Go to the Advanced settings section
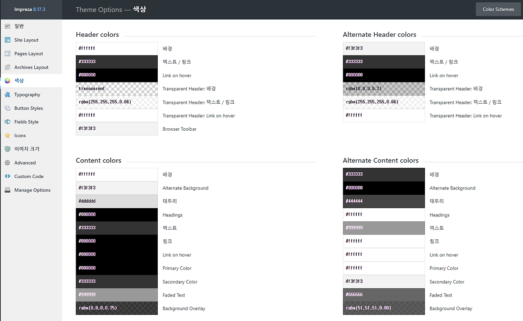The image size is (523, 321). tap(31, 163)
